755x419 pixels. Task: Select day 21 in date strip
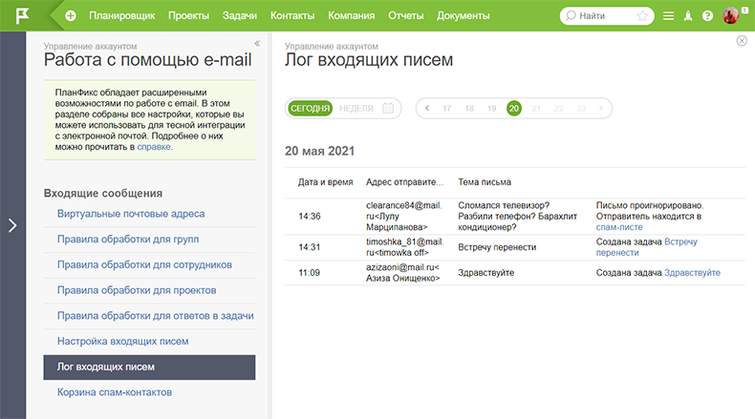click(536, 108)
